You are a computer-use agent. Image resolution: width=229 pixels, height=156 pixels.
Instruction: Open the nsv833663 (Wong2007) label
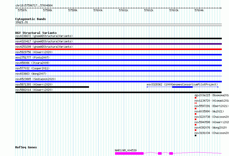pos(31,74)
